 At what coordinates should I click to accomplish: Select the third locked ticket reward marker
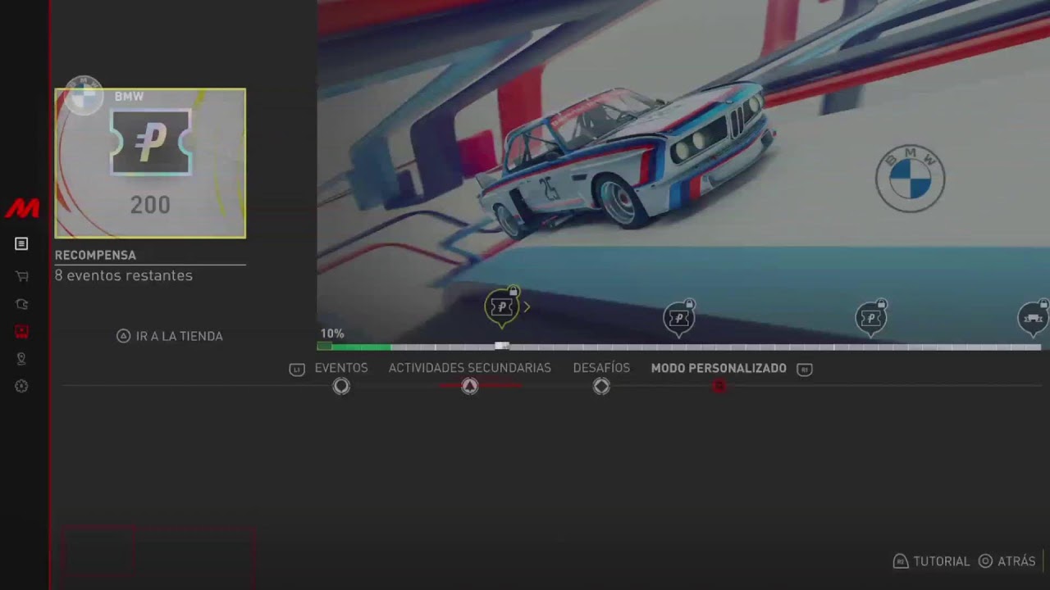tap(871, 317)
